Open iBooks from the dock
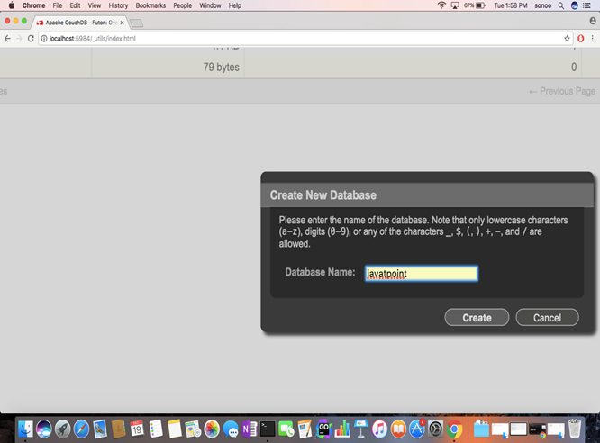 398,429
